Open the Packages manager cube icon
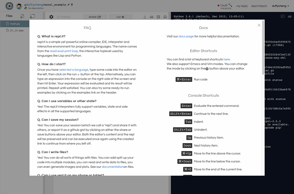294x194 pixels. pyautogui.click(x=165, y=16)
